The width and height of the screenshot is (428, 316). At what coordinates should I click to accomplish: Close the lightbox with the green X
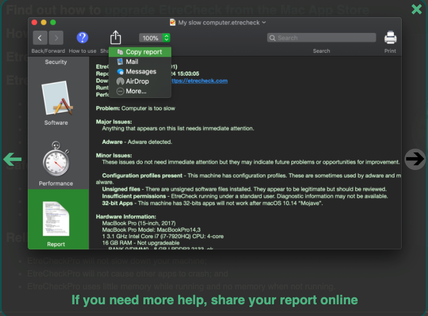pos(416,9)
